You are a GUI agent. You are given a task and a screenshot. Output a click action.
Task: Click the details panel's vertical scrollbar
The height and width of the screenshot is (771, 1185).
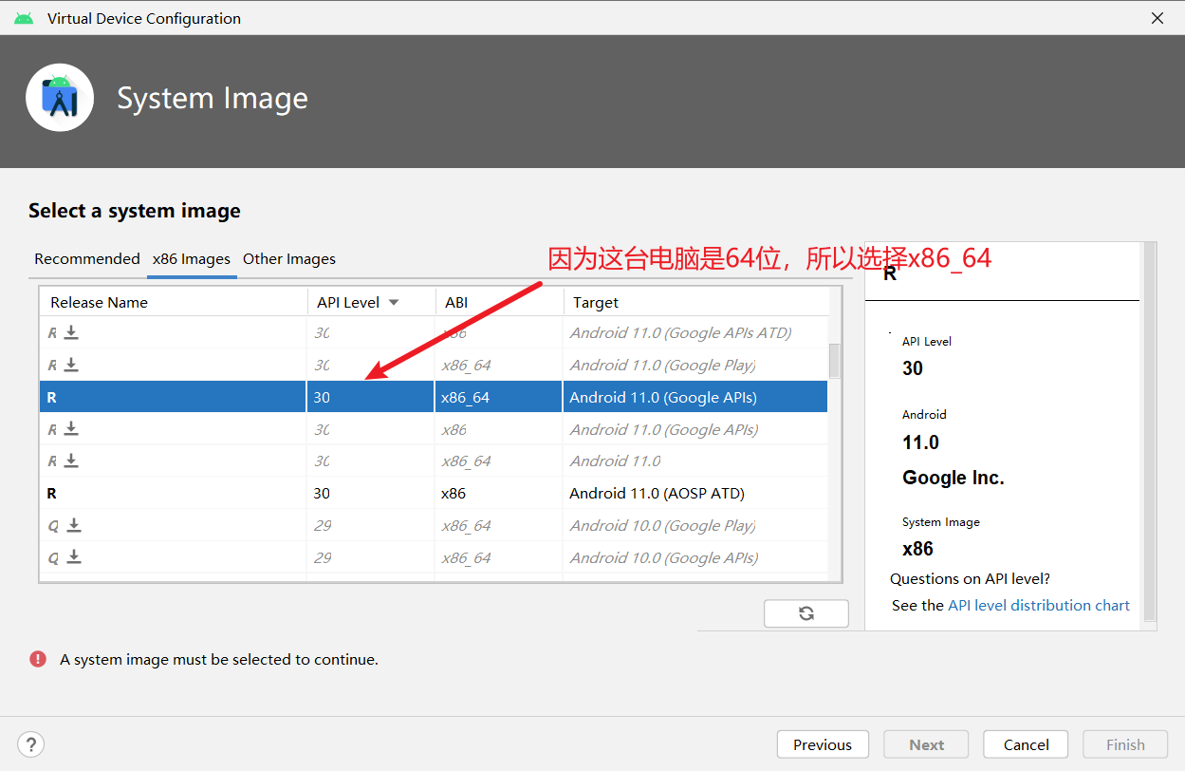(x=1150, y=432)
